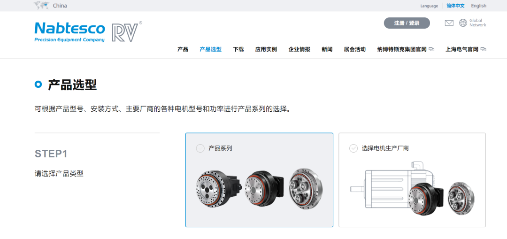The width and height of the screenshot is (507, 239).
Task: Open the 应用实例 menu item
Action: 266,49
